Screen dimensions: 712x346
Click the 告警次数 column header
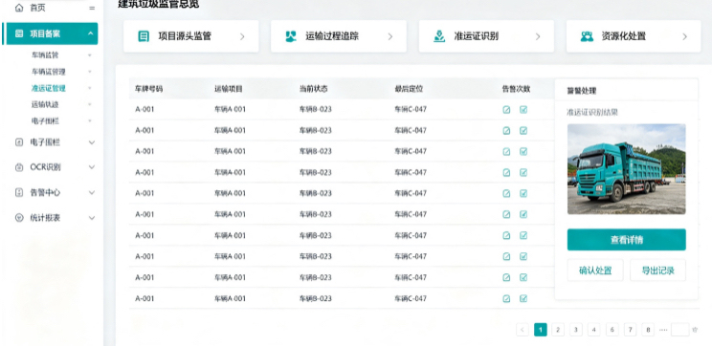click(x=516, y=89)
